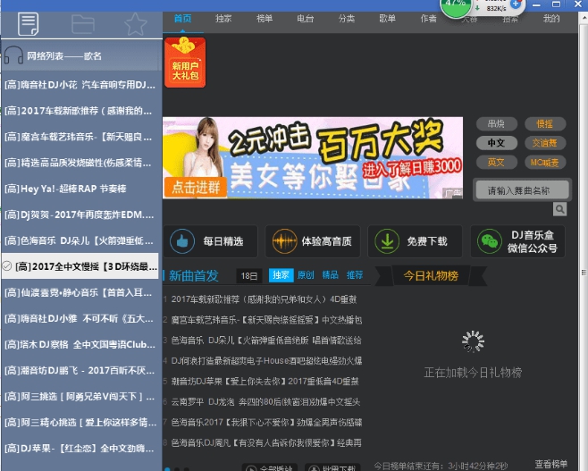Click the waveform icon of 体验高音质
This screenshot has width=588, height=471.
click(x=285, y=241)
